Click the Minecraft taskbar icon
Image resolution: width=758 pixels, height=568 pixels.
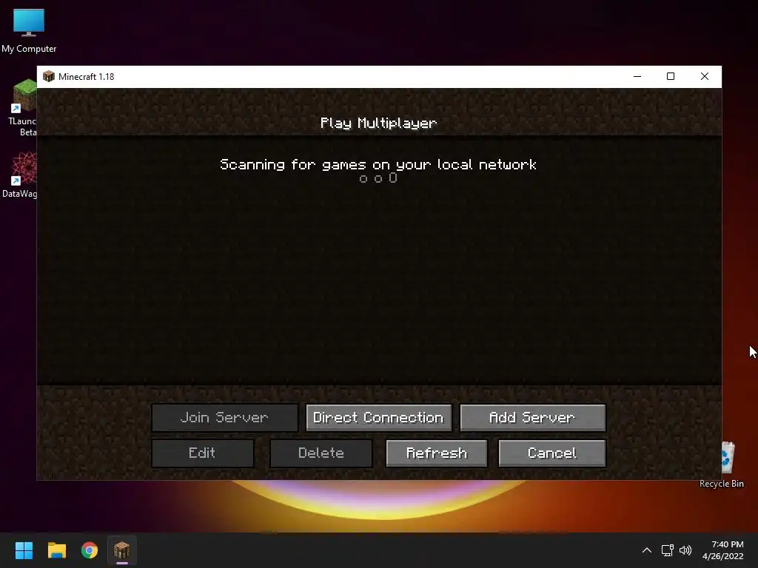(122, 550)
